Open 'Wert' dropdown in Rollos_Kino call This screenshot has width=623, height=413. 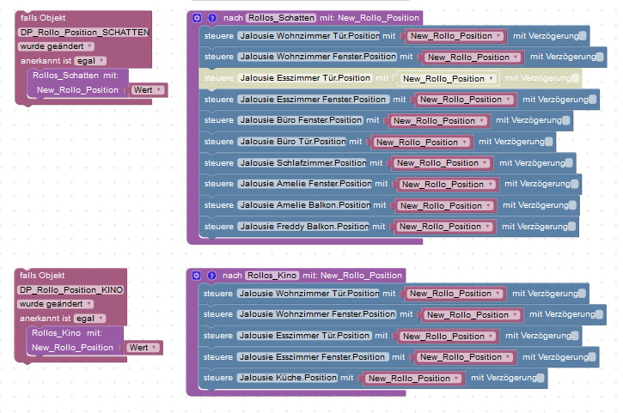[x=143, y=348]
